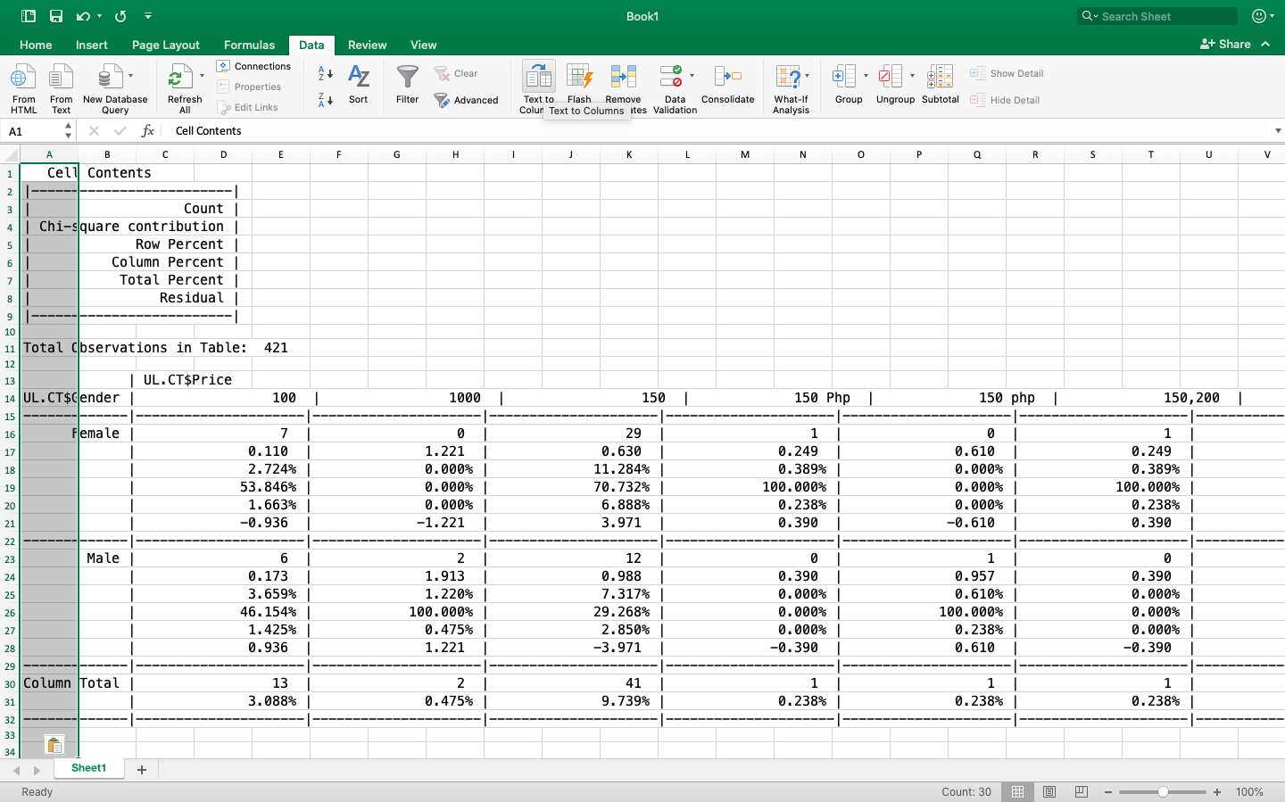Switch to the Formulas tab
The height and width of the screenshot is (802, 1285).
(248, 45)
